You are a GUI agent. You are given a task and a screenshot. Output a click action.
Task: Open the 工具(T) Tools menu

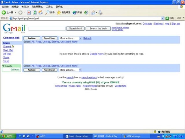click(x=49, y=7)
